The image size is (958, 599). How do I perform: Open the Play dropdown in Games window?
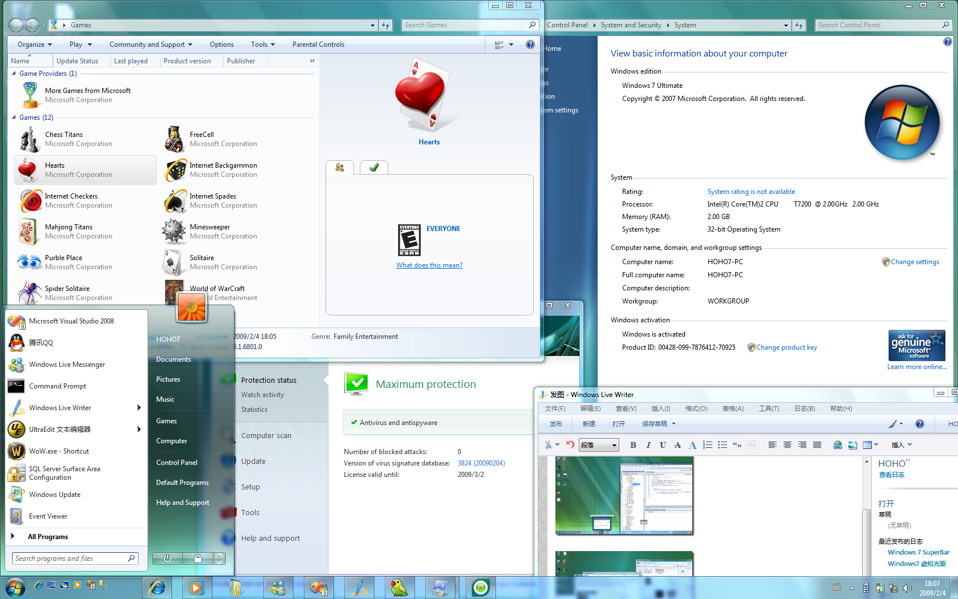pos(80,44)
